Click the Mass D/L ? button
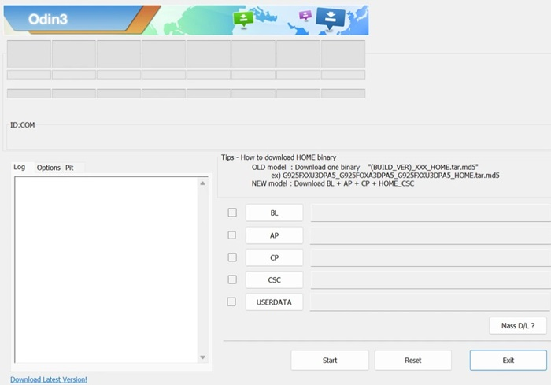The width and height of the screenshot is (551, 385). coord(517,325)
